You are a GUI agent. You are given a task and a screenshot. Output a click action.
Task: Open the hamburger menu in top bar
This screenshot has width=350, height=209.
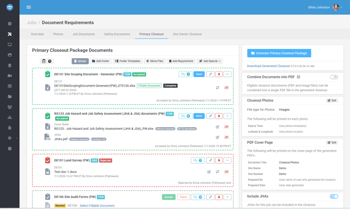pos(29,7)
